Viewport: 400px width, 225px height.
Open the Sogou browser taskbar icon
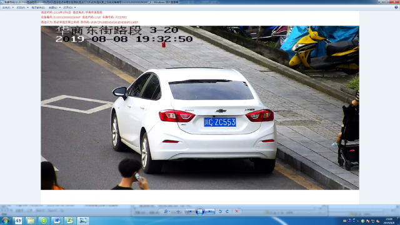tap(18, 221)
